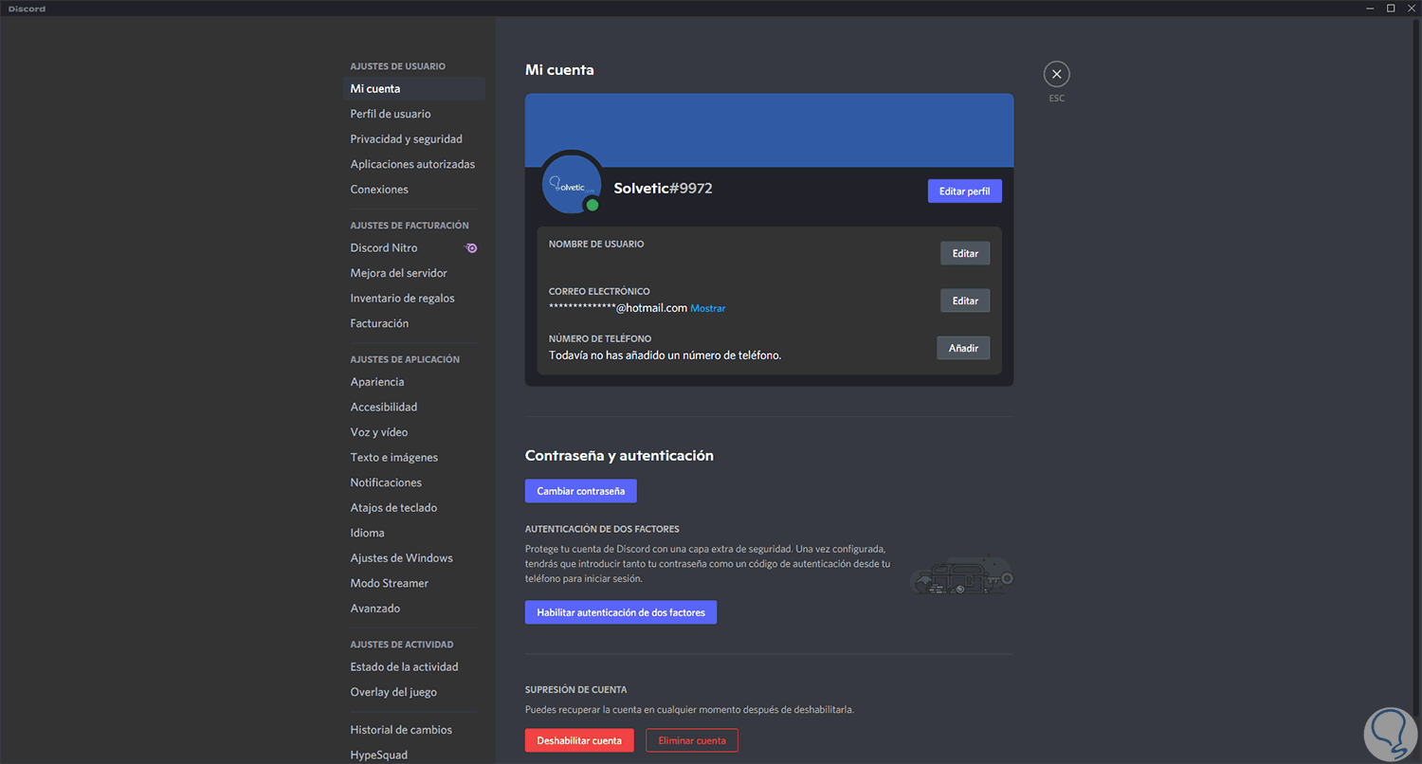Open Mi cuenta settings
The image size is (1422, 764).
tap(413, 89)
